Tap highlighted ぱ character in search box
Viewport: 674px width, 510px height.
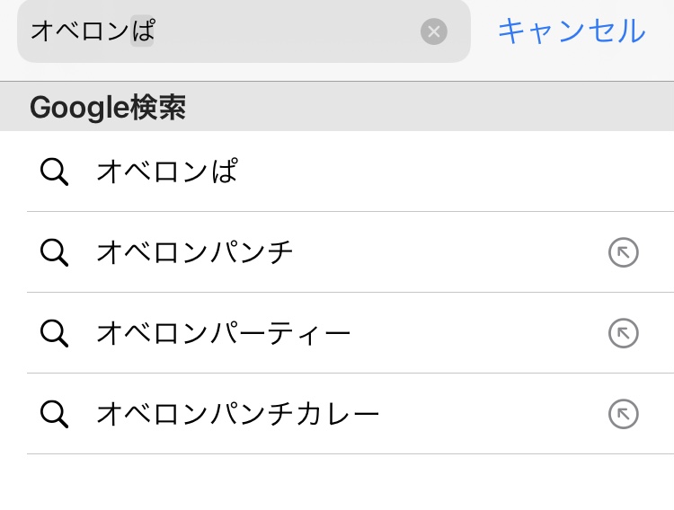142,31
